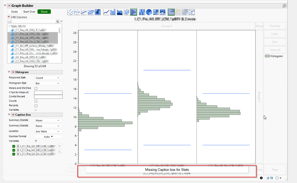The image size is (297, 183).
Task: Open the first Summary Statistic dropdown showing Mean
Action: [48, 121]
